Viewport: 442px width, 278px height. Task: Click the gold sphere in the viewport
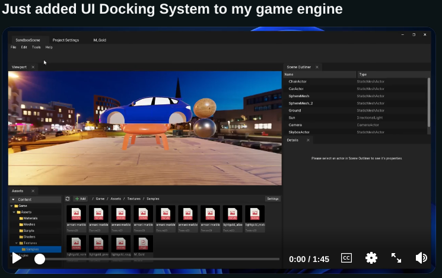click(x=205, y=108)
